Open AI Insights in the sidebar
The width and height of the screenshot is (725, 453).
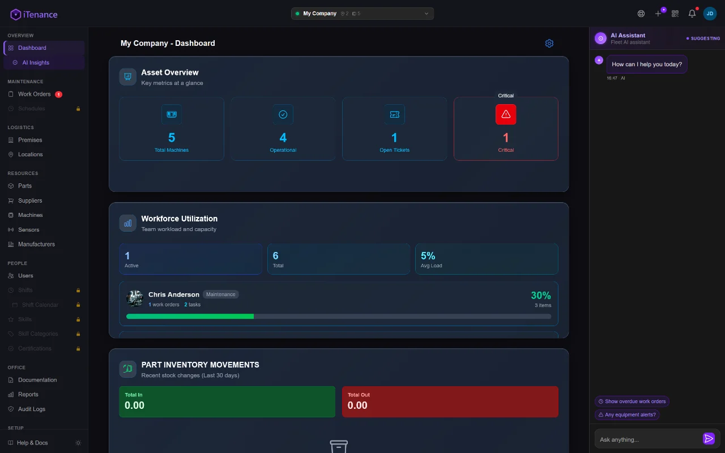pos(44,63)
